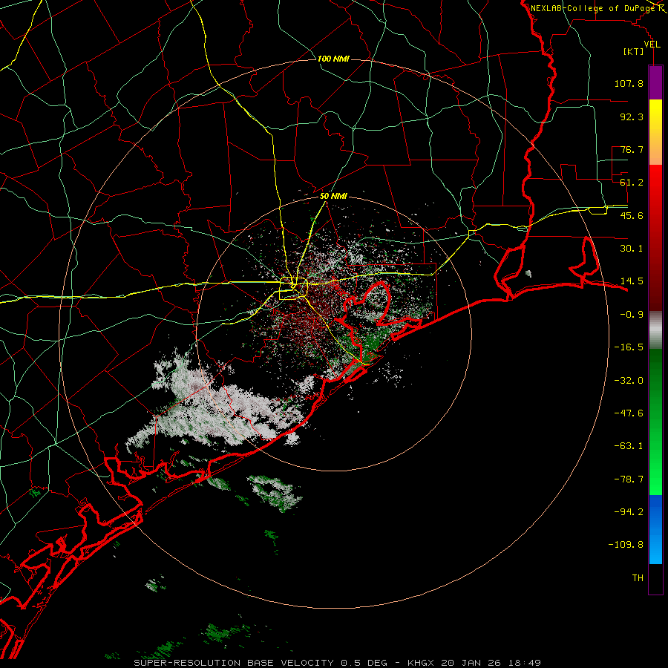Click the [KT] units label

(x=634, y=51)
